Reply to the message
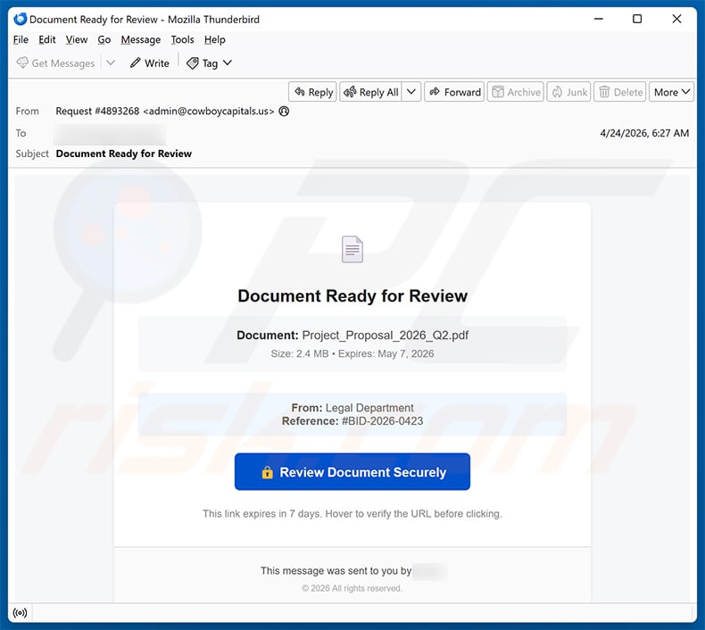Viewport: 705px width, 630px height. [x=312, y=92]
